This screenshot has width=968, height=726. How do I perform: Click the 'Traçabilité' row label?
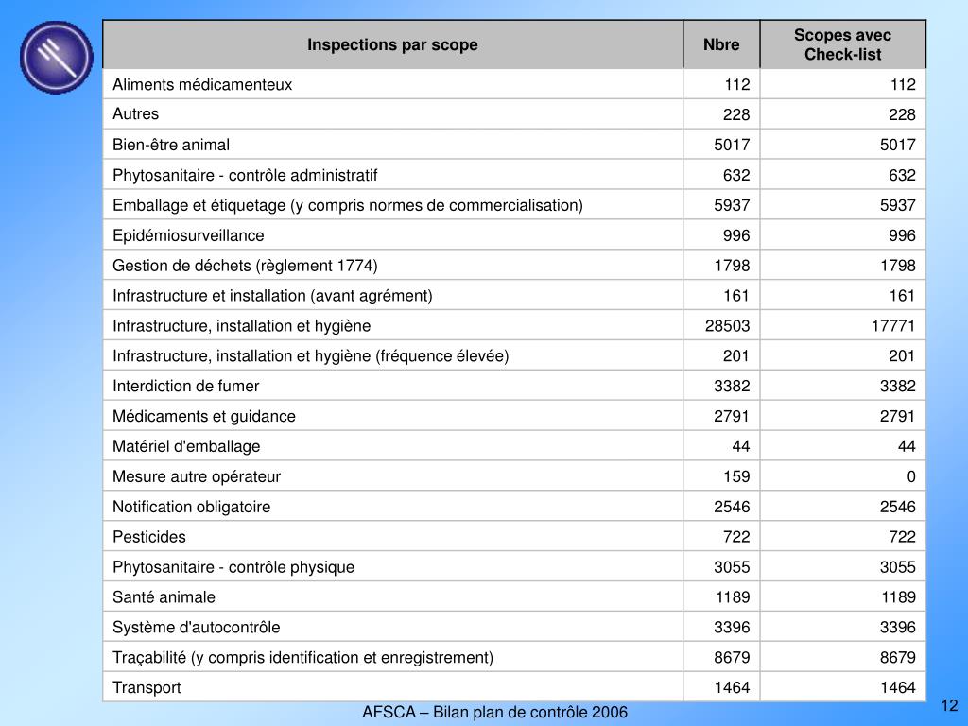(302, 658)
